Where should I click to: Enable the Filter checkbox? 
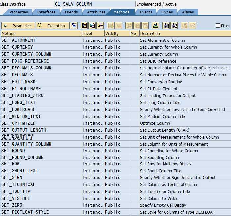click(x=218, y=26)
